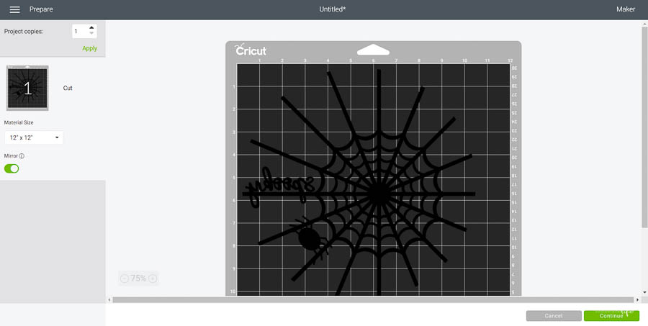Open the Material Size dropdown
This screenshot has width=648, height=326.
pos(33,137)
